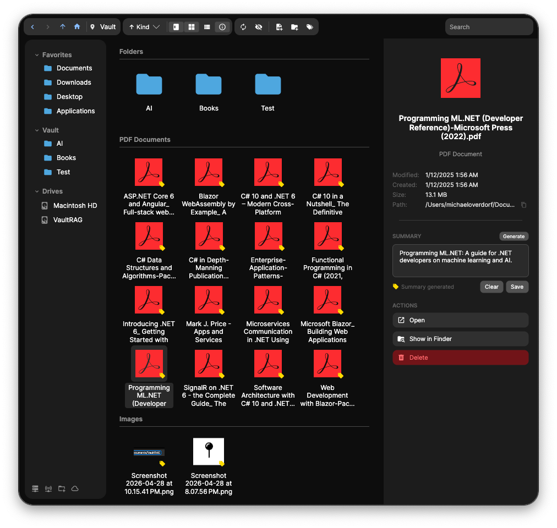Select Screenshot 10.15.41 PM thumbnail

[x=149, y=453]
